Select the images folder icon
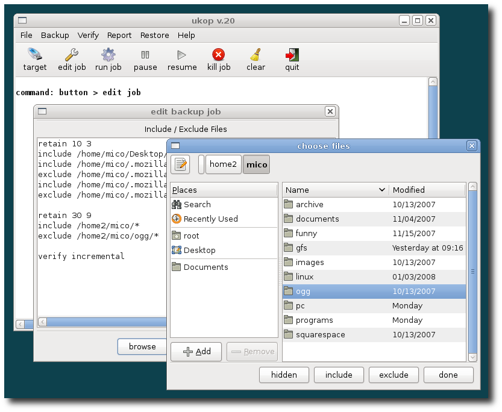Viewport: 502px width, 412px height. tap(289, 262)
